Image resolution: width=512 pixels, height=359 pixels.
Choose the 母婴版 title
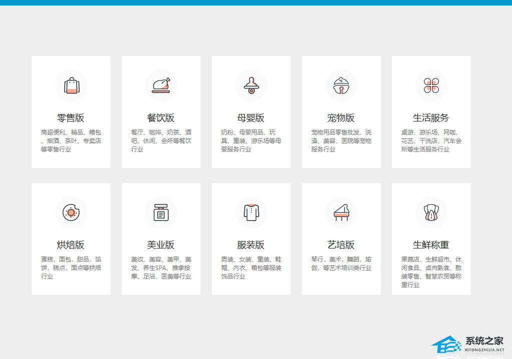(x=251, y=117)
